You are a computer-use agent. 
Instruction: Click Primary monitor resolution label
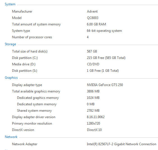coord(32,123)
